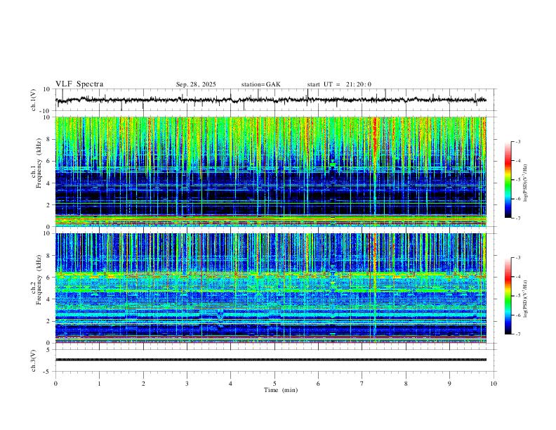
Task: Click the upper 'log(PSD)(V²/Hz)' colorbar label
Action: pyautogui.click(x=526, y=183)
